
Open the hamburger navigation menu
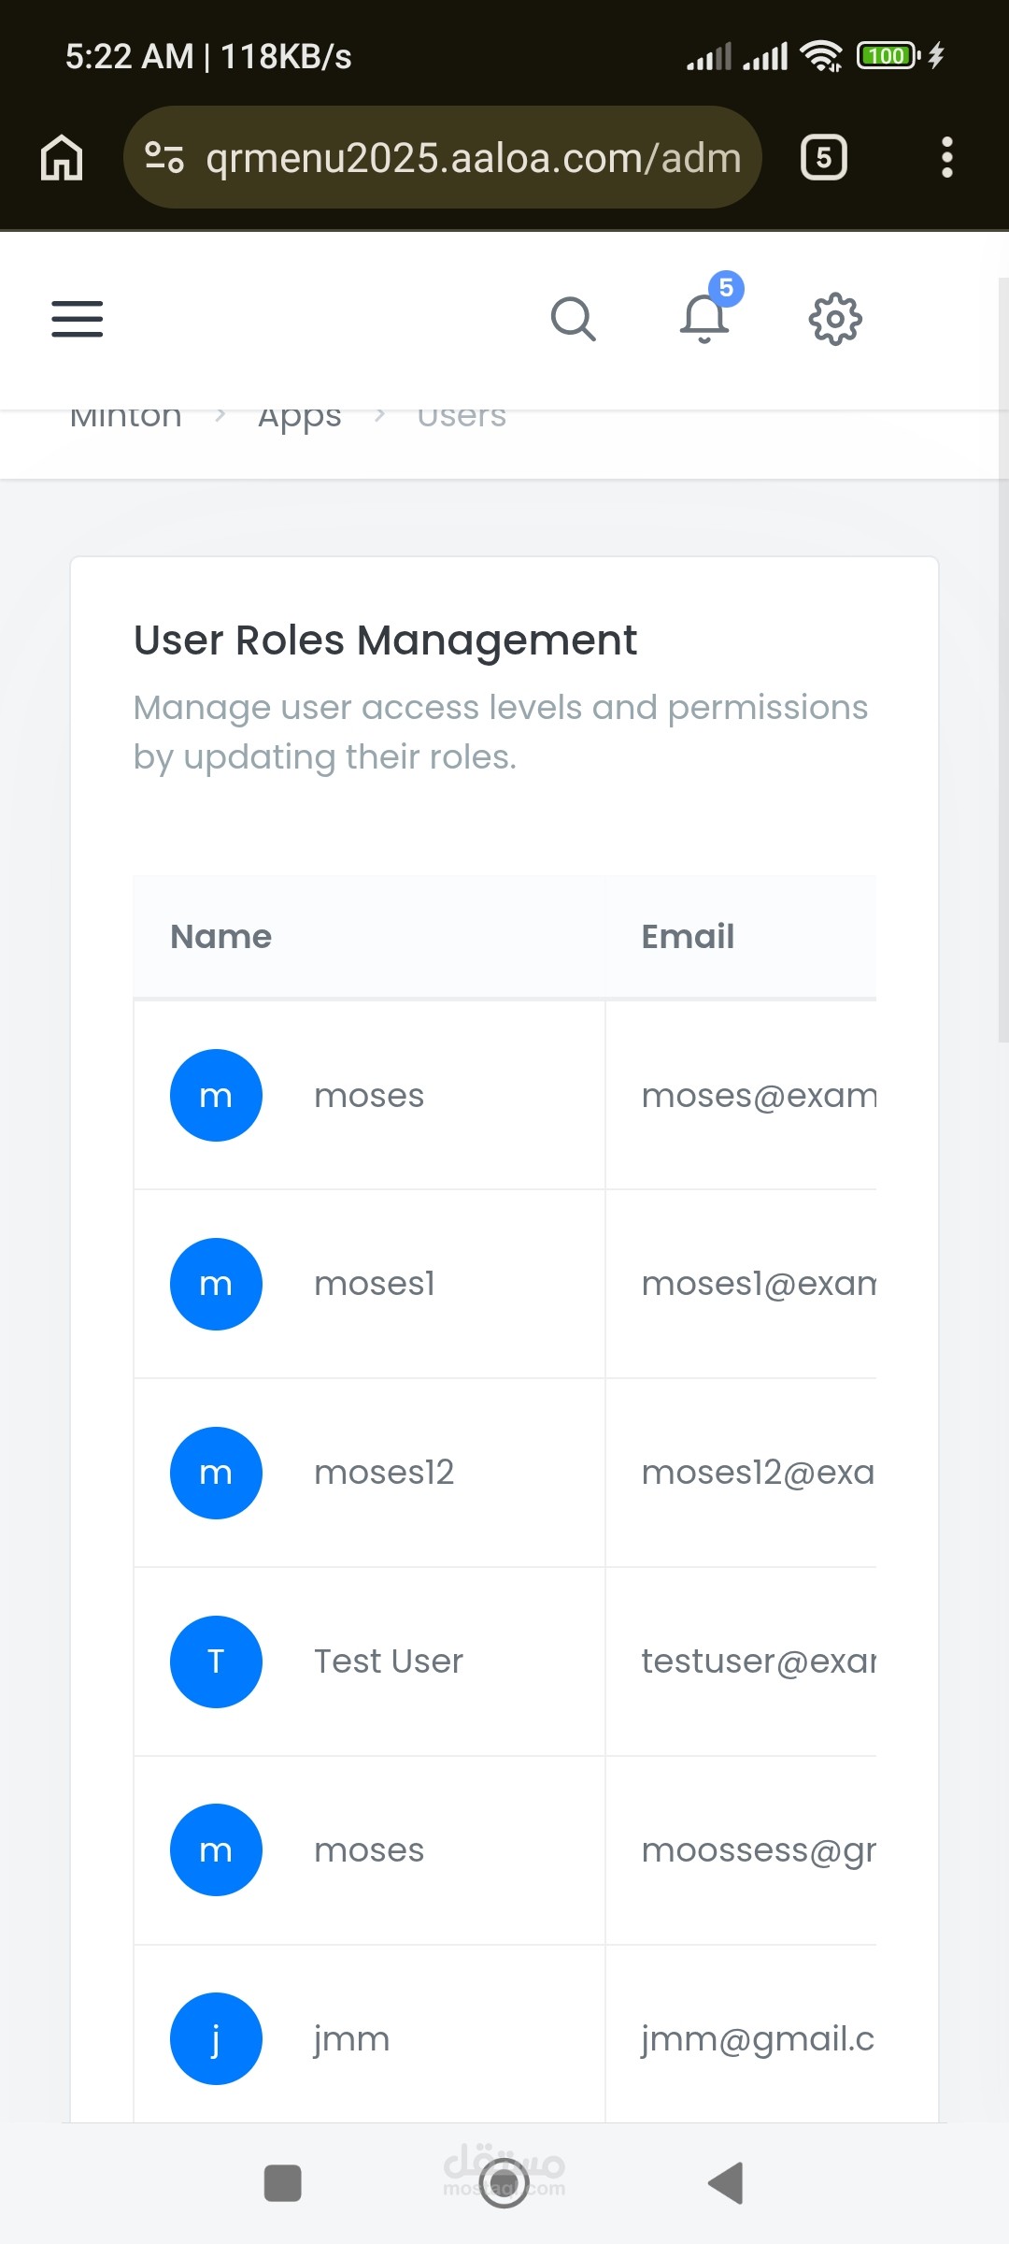pyautogui.click(x=78, y=319)
